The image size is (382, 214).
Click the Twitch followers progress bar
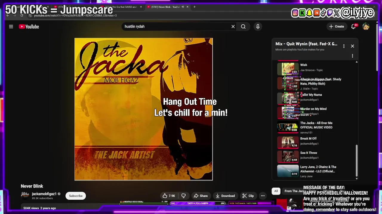click(x=198, y=203)
